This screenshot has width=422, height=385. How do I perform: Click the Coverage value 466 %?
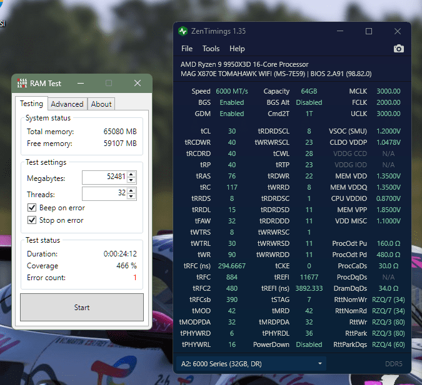click(x=126, y=265)
